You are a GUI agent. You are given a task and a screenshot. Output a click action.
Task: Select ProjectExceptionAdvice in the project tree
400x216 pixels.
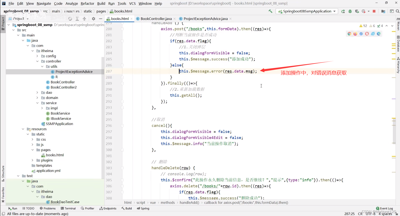point(74,72)
